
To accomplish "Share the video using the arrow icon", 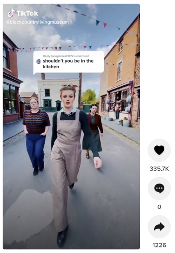I will [159, 227].
